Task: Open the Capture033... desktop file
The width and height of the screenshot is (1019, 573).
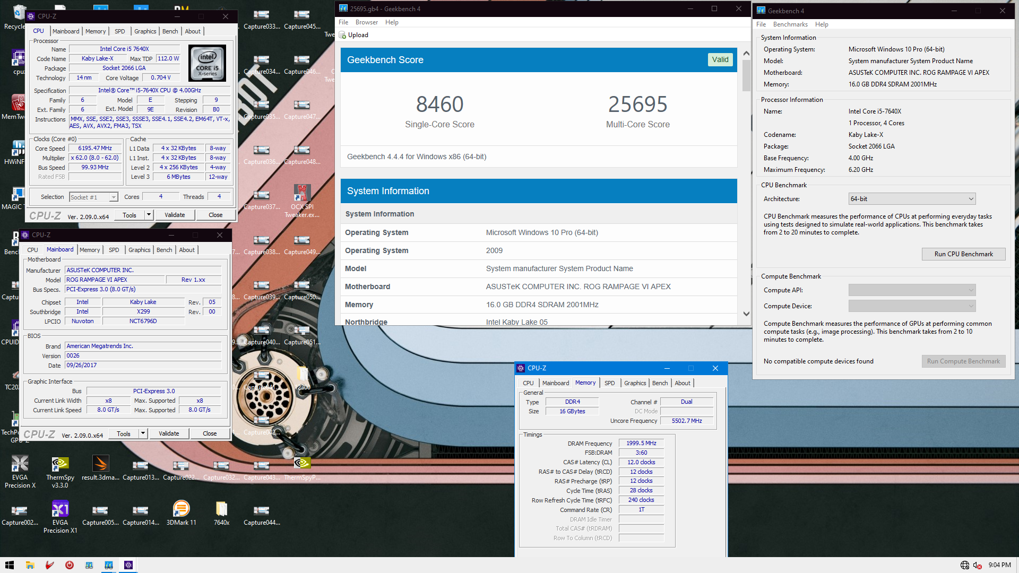Action: [262, 20]
